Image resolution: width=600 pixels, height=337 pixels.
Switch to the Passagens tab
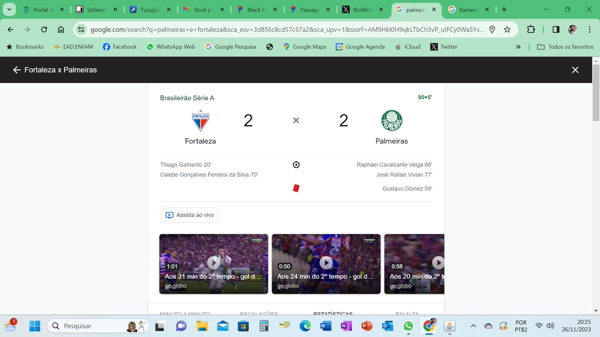310,9
